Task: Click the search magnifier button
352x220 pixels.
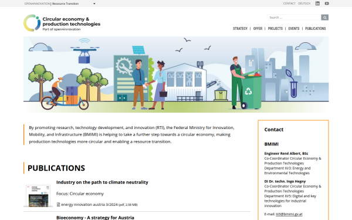Action: pos(325,18)
